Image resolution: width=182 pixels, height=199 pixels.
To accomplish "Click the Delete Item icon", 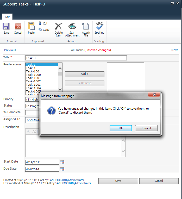I will (x=59, y=27).
